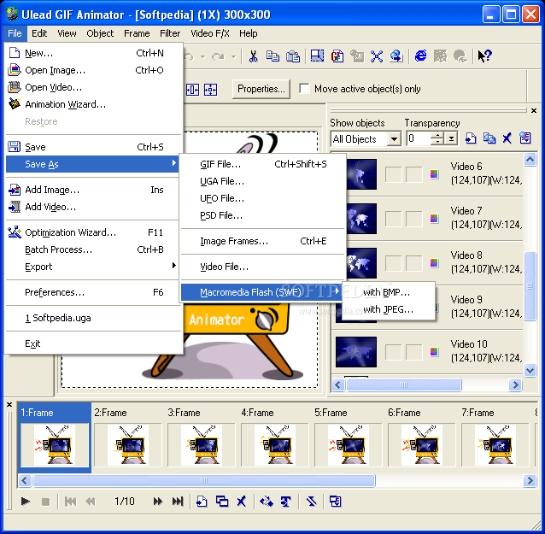Increase the Transparency value with up arrow
Viewport: 545px width, 534px height.
click(x=437, y=136)
